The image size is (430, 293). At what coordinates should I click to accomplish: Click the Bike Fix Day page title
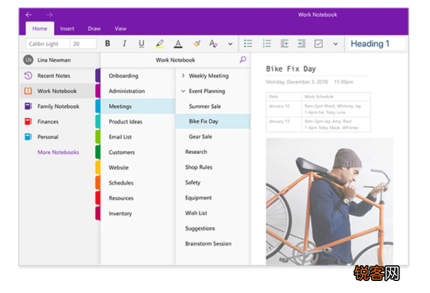[x=291, y=68]
